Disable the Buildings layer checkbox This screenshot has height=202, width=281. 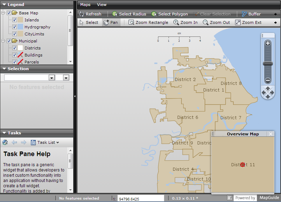click(x=14, y=55)
